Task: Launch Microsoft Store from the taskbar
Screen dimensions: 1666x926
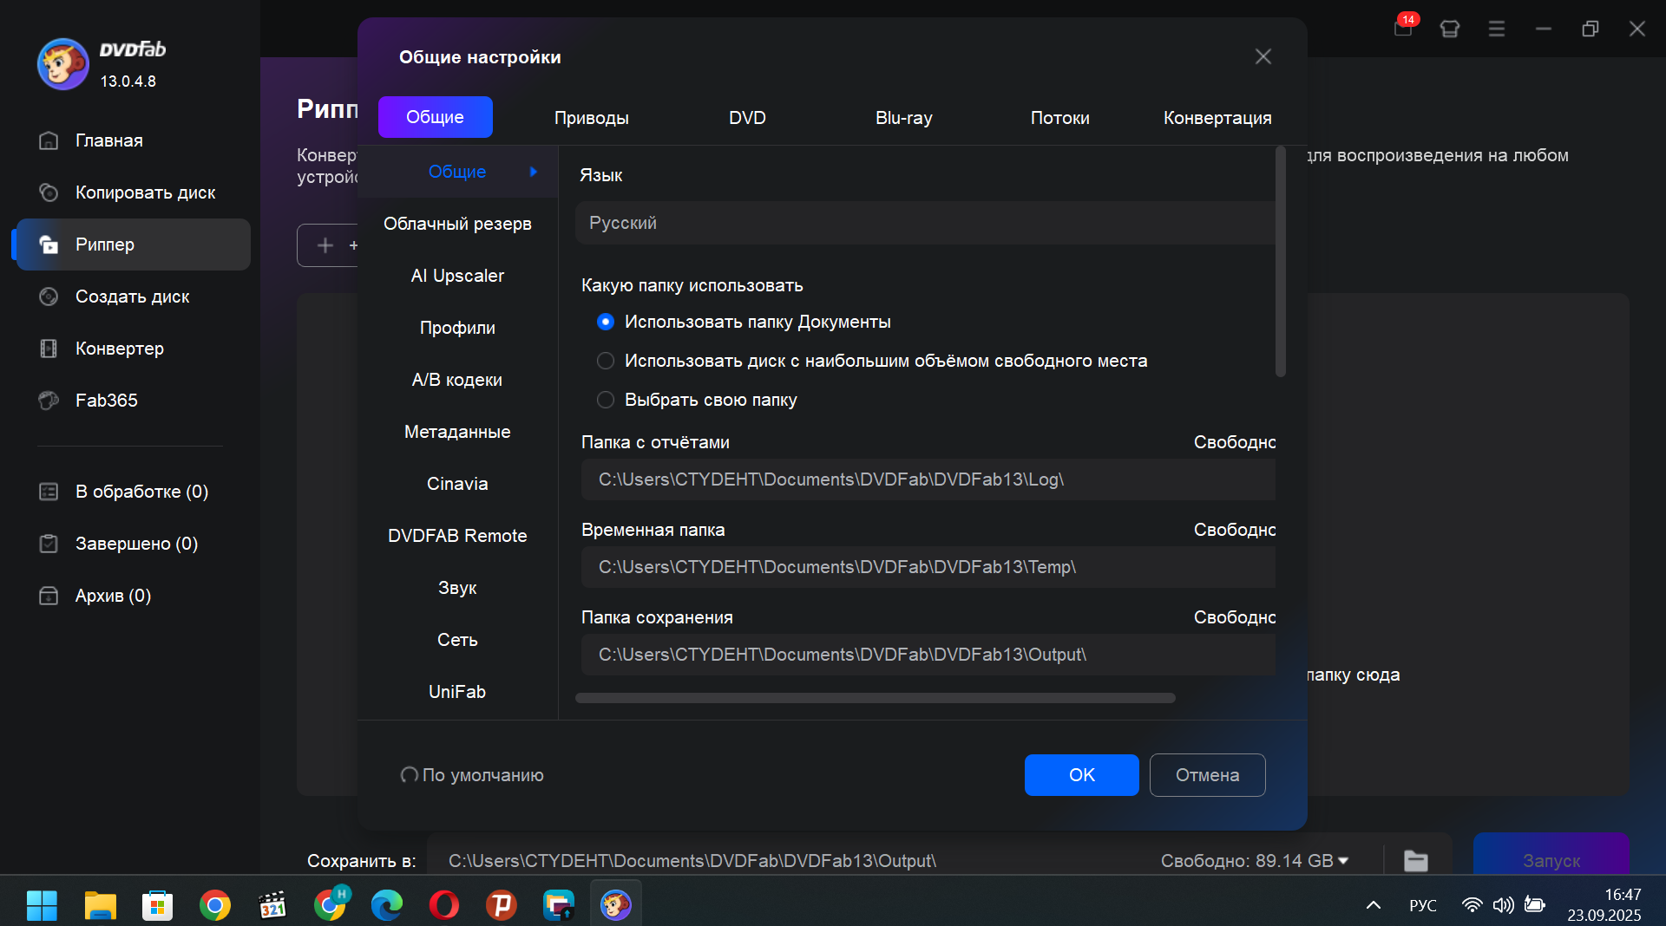Action: point(157,905)
